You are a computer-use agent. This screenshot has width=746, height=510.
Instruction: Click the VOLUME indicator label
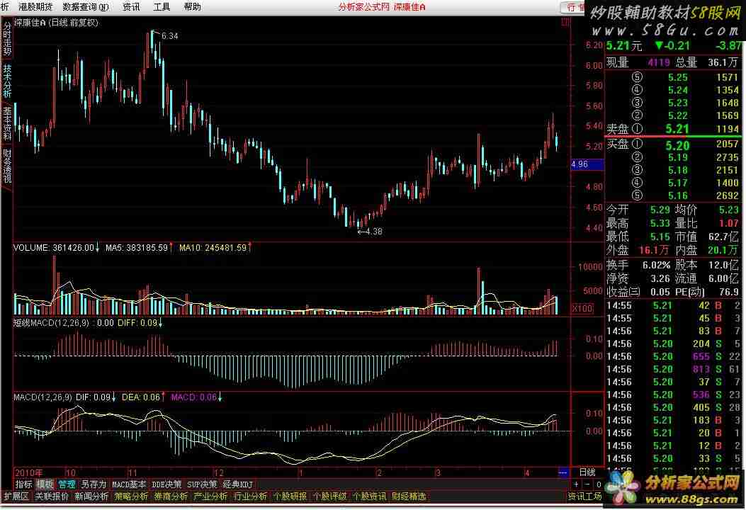tap(56, 248)
